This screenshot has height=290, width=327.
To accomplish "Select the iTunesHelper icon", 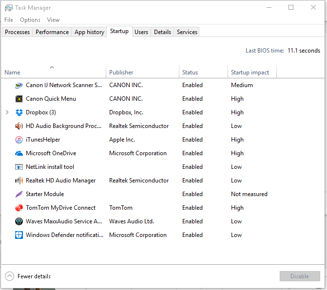I will [19, 140].
